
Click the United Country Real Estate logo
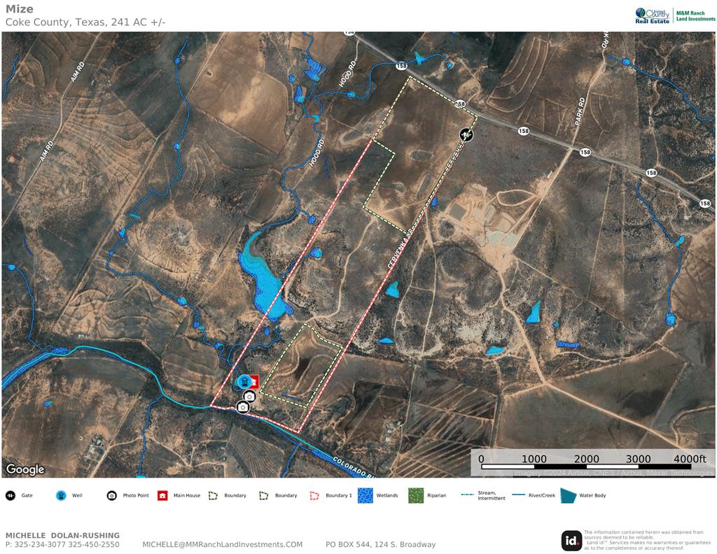(653, 15)
